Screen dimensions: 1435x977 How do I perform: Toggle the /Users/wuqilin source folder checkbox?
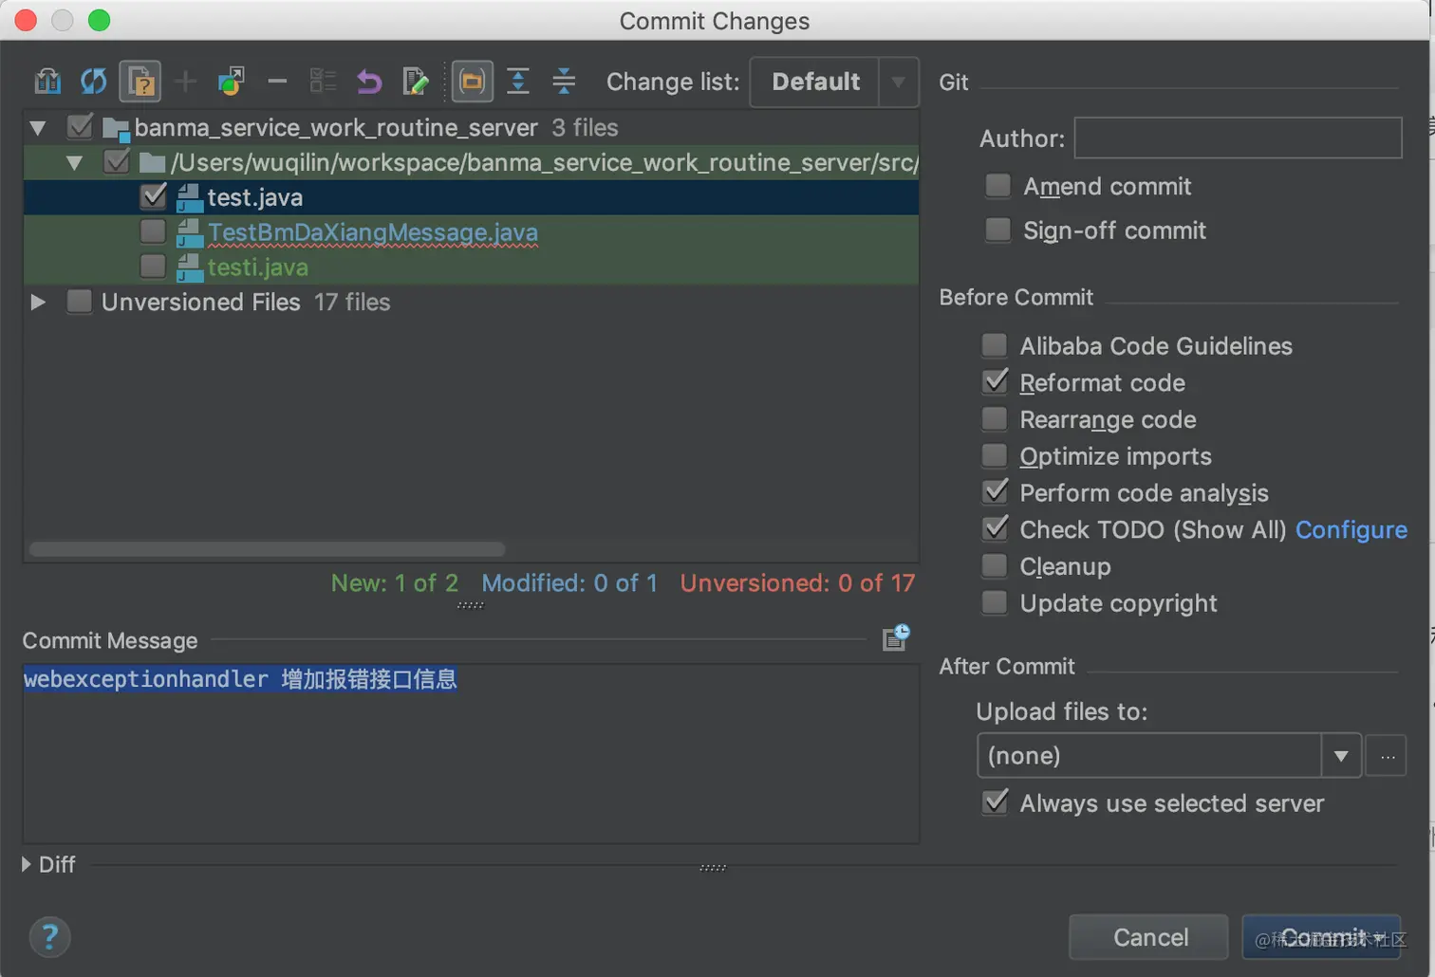coord(117,162)
